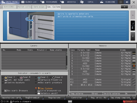The image size is (137, 103).
Task: Select tray 6 13x19 row
Action: [103, 66]
